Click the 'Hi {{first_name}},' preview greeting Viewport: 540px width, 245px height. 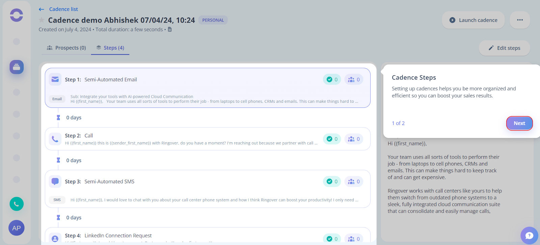click(407, 144)
